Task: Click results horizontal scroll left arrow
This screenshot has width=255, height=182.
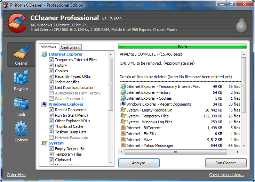Action: pos(121,152)
